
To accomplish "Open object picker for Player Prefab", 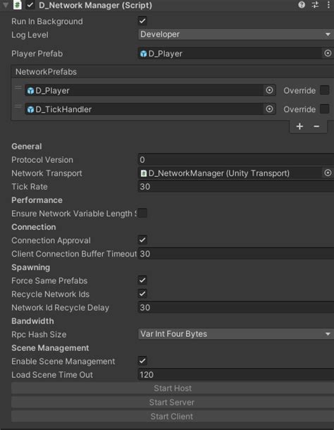I will (328, 53).
